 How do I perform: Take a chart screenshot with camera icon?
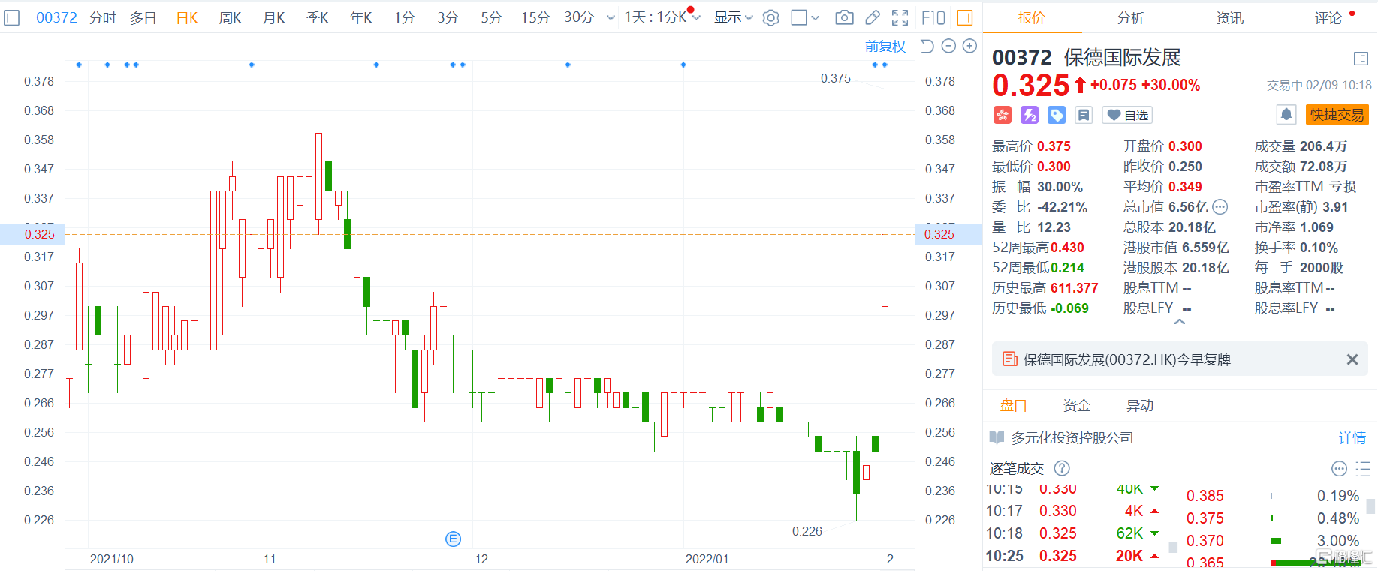click(x=844, y=17)
